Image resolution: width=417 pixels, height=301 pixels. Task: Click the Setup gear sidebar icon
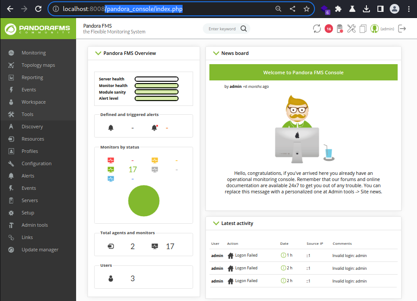tap(11, 213)
